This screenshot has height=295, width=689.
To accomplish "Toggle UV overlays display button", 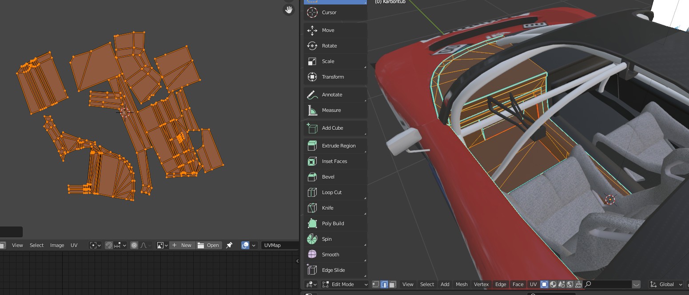I will (245, 245).
